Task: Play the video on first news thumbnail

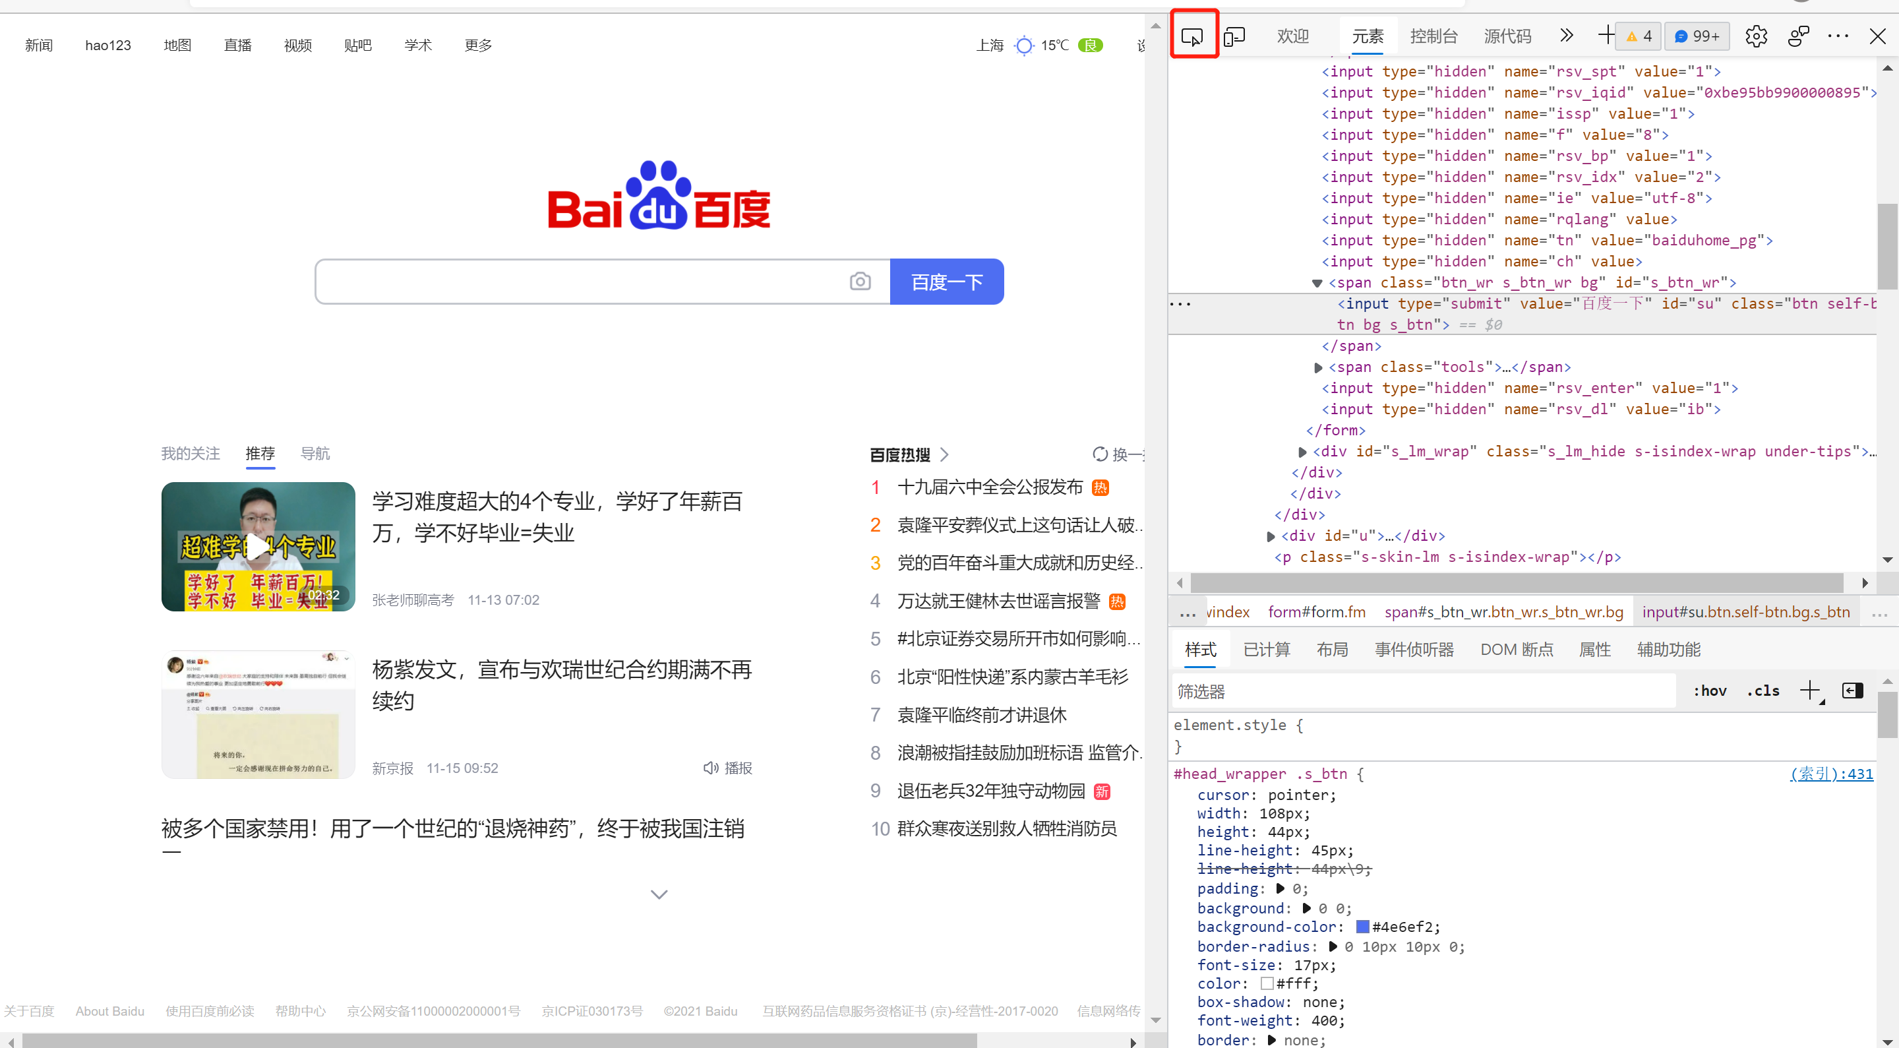Action: click(x=257, y=547)
